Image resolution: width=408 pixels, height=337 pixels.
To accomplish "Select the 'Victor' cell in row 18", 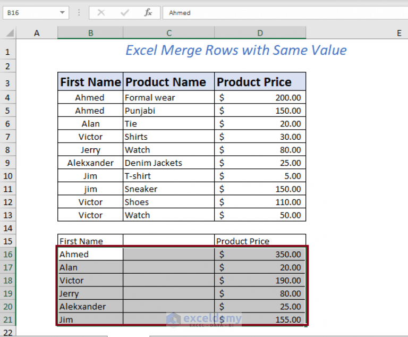I will (x=90, y=280).
